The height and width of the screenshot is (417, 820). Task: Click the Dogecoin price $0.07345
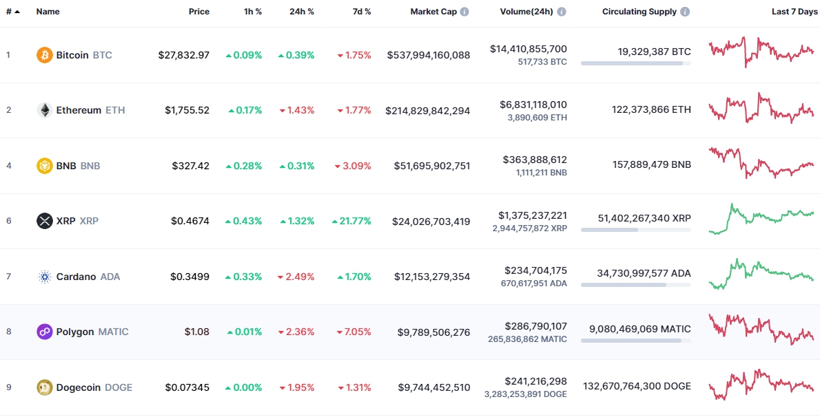pos(187,387)
